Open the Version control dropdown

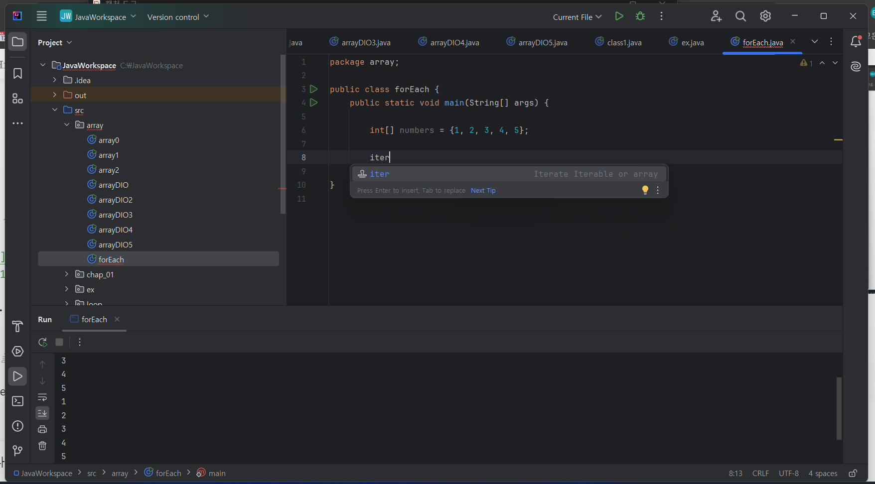click(178, 17)
